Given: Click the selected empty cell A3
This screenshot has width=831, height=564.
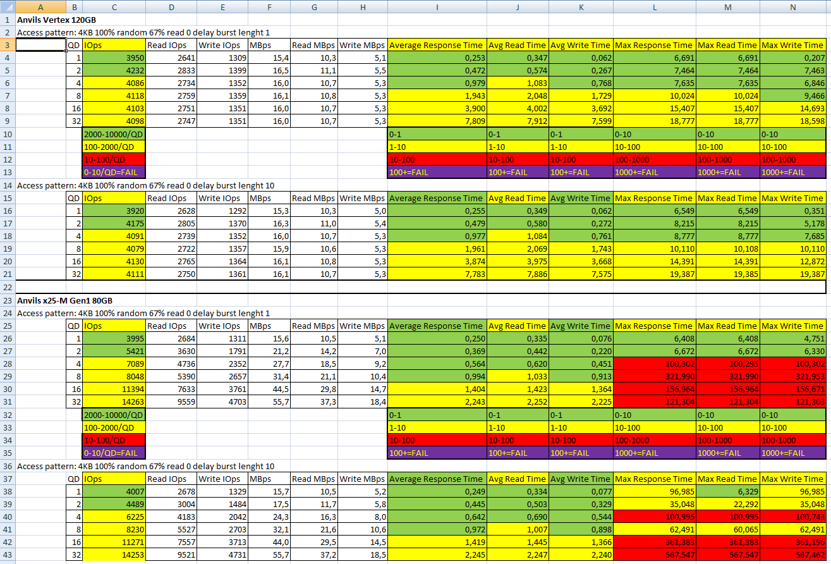Looking at the screenshot, I should [41, 45].
